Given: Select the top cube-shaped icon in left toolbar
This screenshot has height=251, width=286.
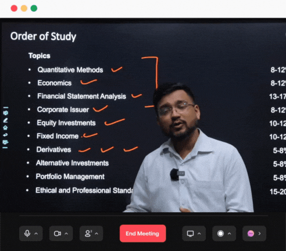Looking at the screenshot, I should coord(5,113).
